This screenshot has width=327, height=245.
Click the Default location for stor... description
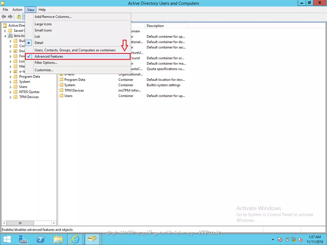coord(166,79)
